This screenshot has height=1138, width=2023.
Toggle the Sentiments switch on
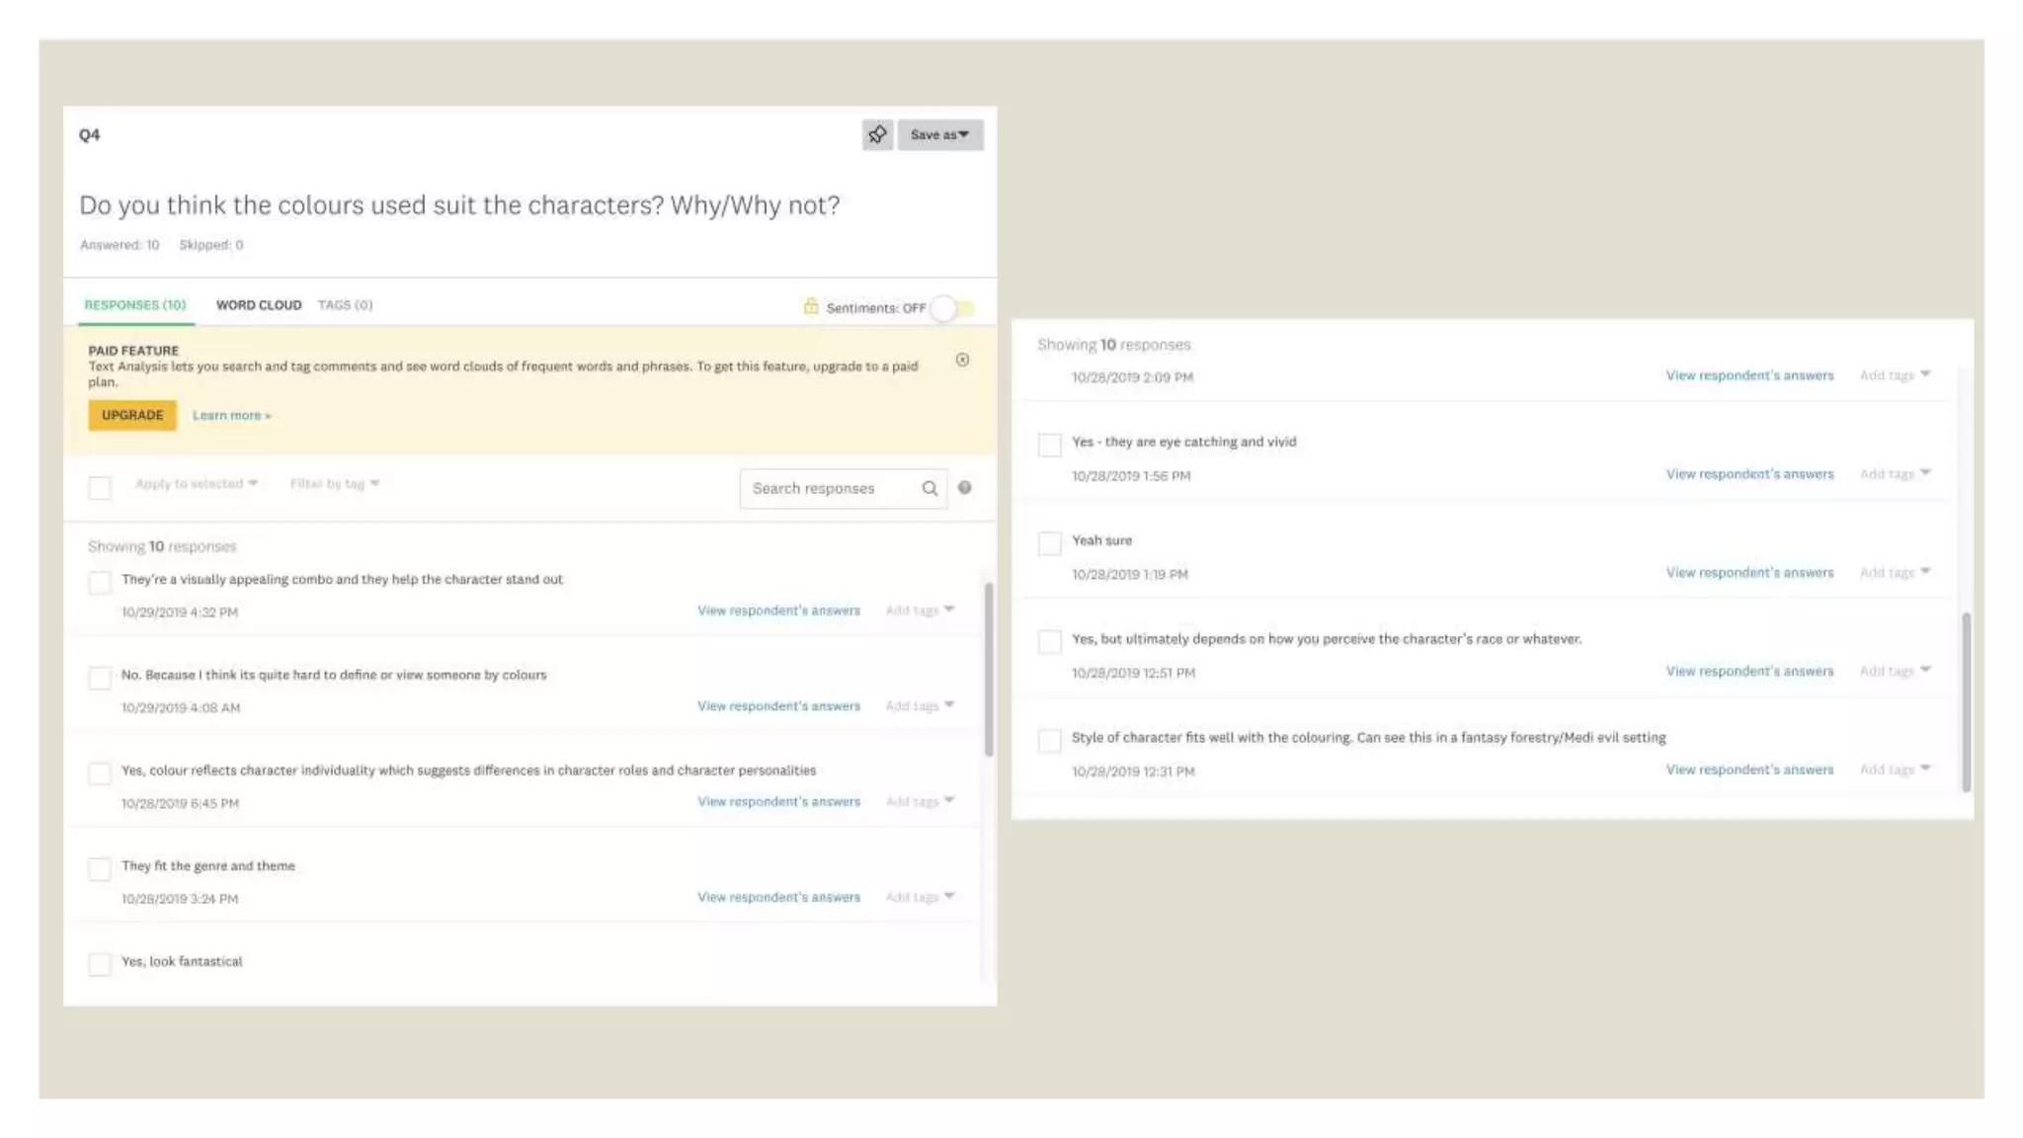953,308
